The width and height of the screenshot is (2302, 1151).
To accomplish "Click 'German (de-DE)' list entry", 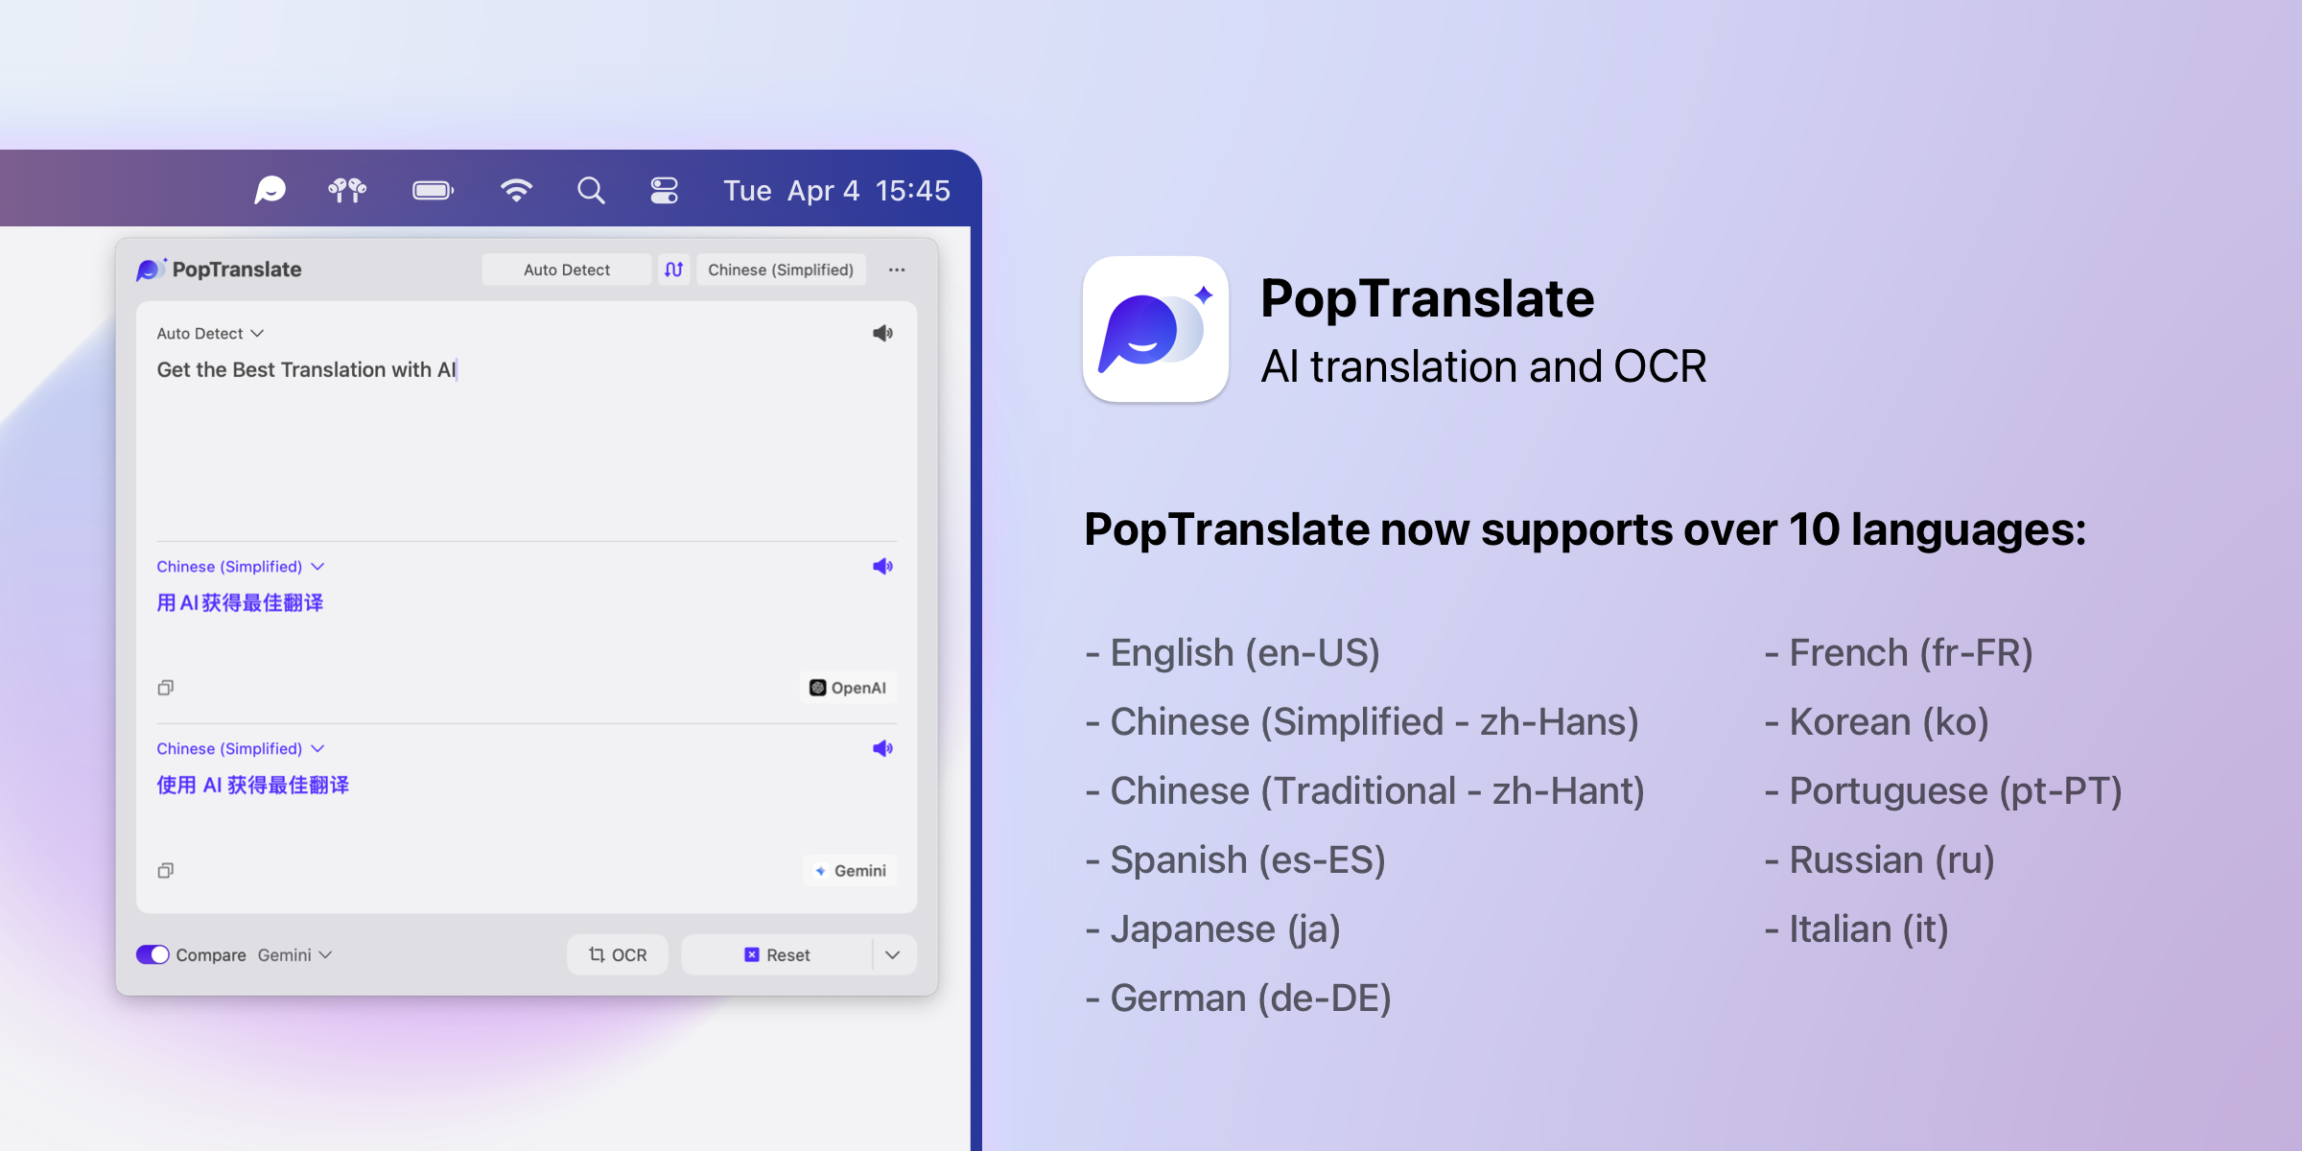I will tap(1238, 998).
